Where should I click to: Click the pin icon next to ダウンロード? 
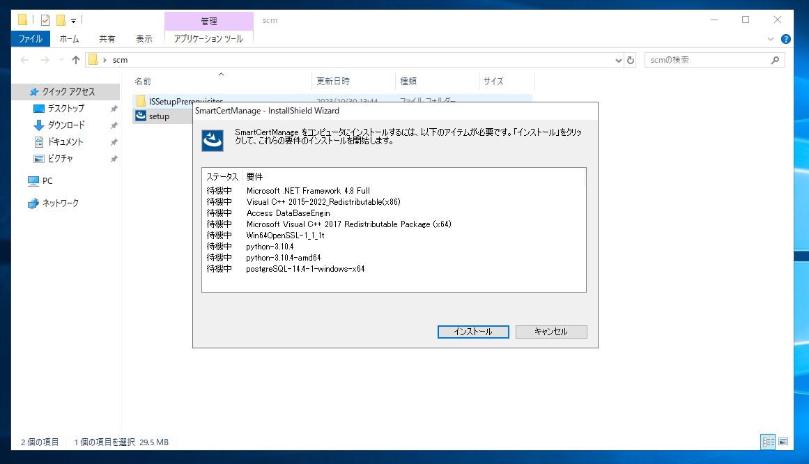point(114,125)
